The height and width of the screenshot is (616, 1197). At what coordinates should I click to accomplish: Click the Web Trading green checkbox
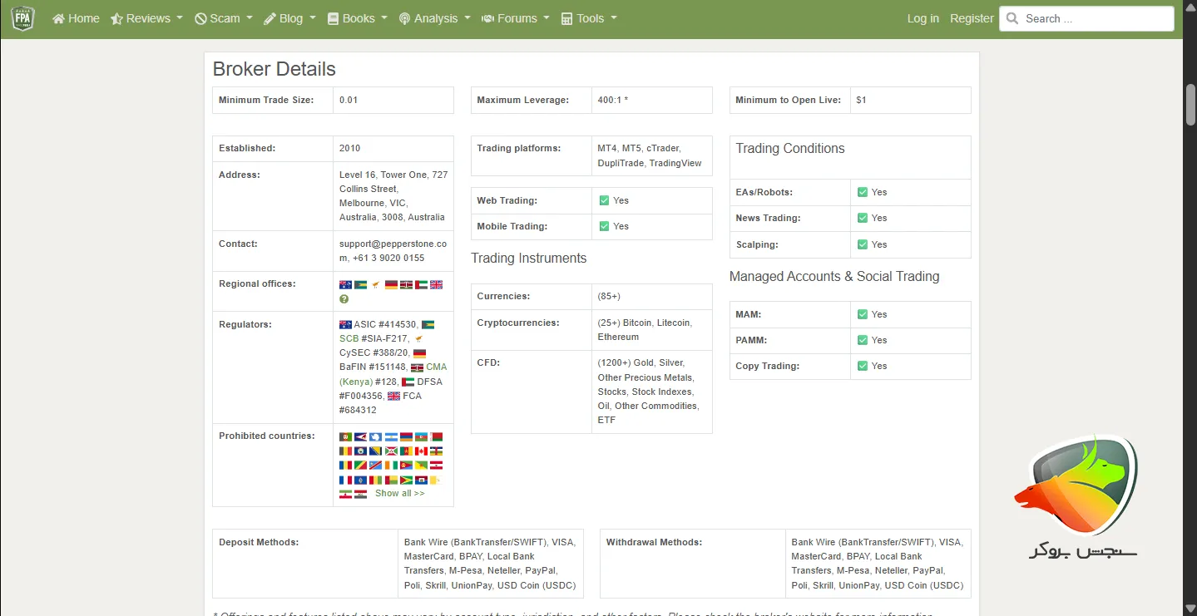pyautogui.click(x=604, y=200)
